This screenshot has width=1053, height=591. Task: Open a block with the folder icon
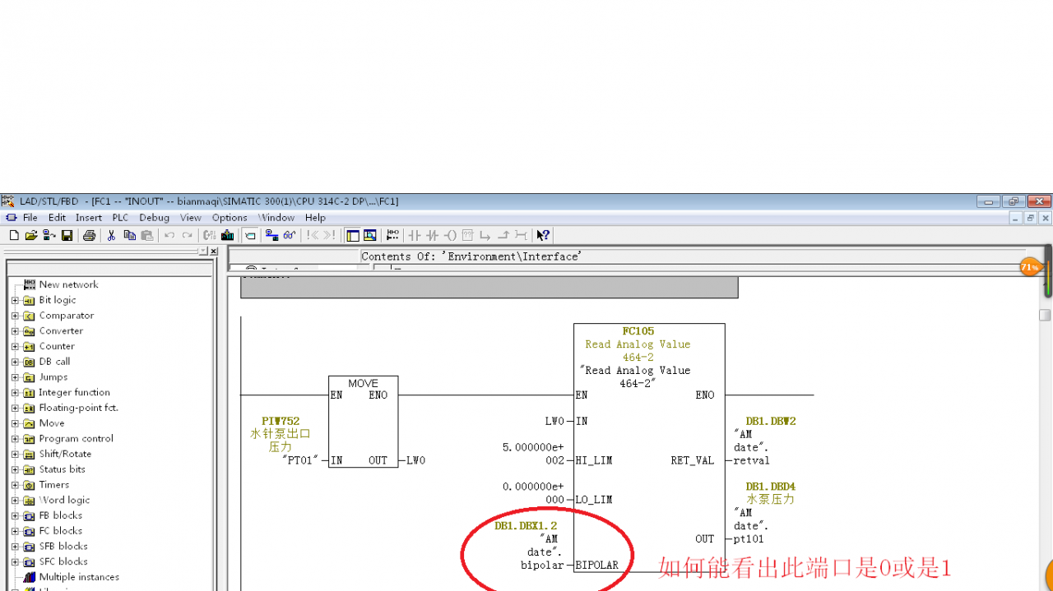point(31,235)
